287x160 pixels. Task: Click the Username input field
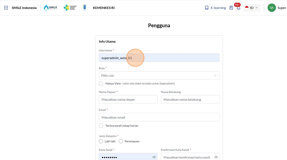[159, 58]
